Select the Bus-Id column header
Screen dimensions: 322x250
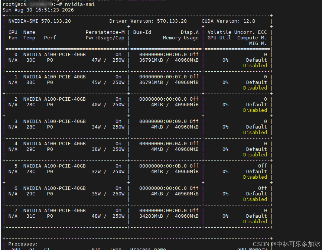coord(142,32)
